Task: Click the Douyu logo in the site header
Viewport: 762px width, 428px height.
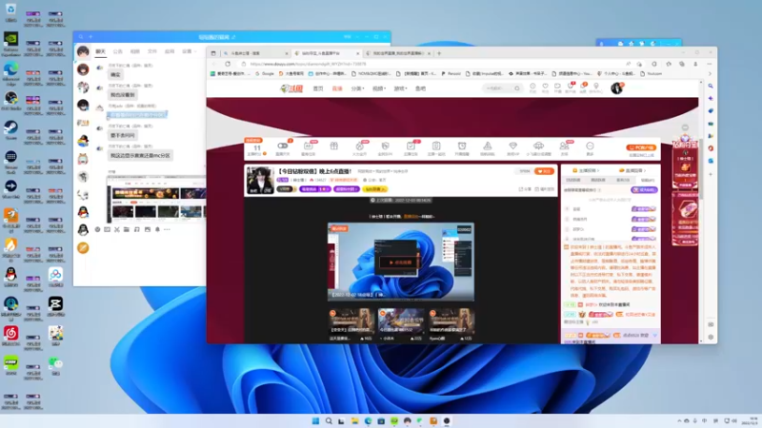Action: 291,88
